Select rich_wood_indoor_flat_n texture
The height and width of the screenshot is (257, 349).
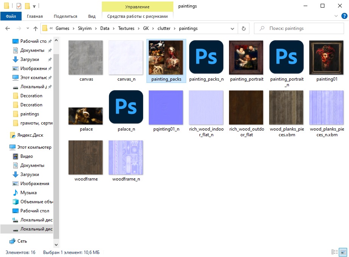point(206,114)
